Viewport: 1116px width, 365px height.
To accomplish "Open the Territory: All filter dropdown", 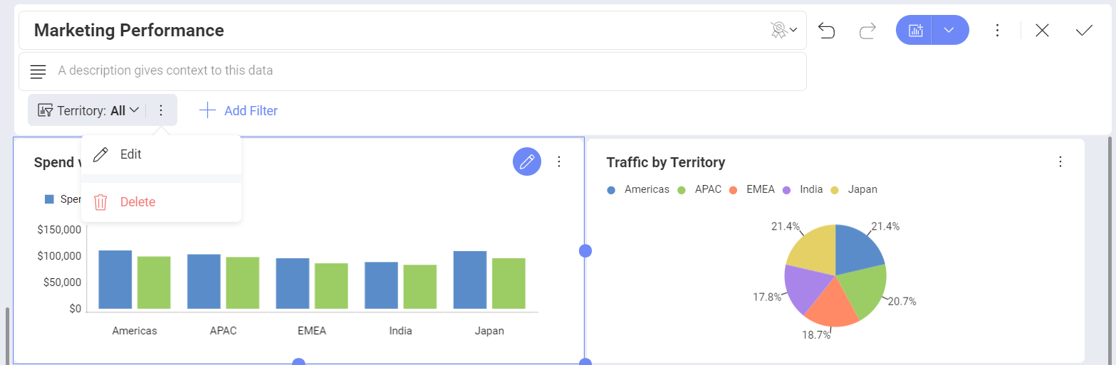I will tap(88, 110).
